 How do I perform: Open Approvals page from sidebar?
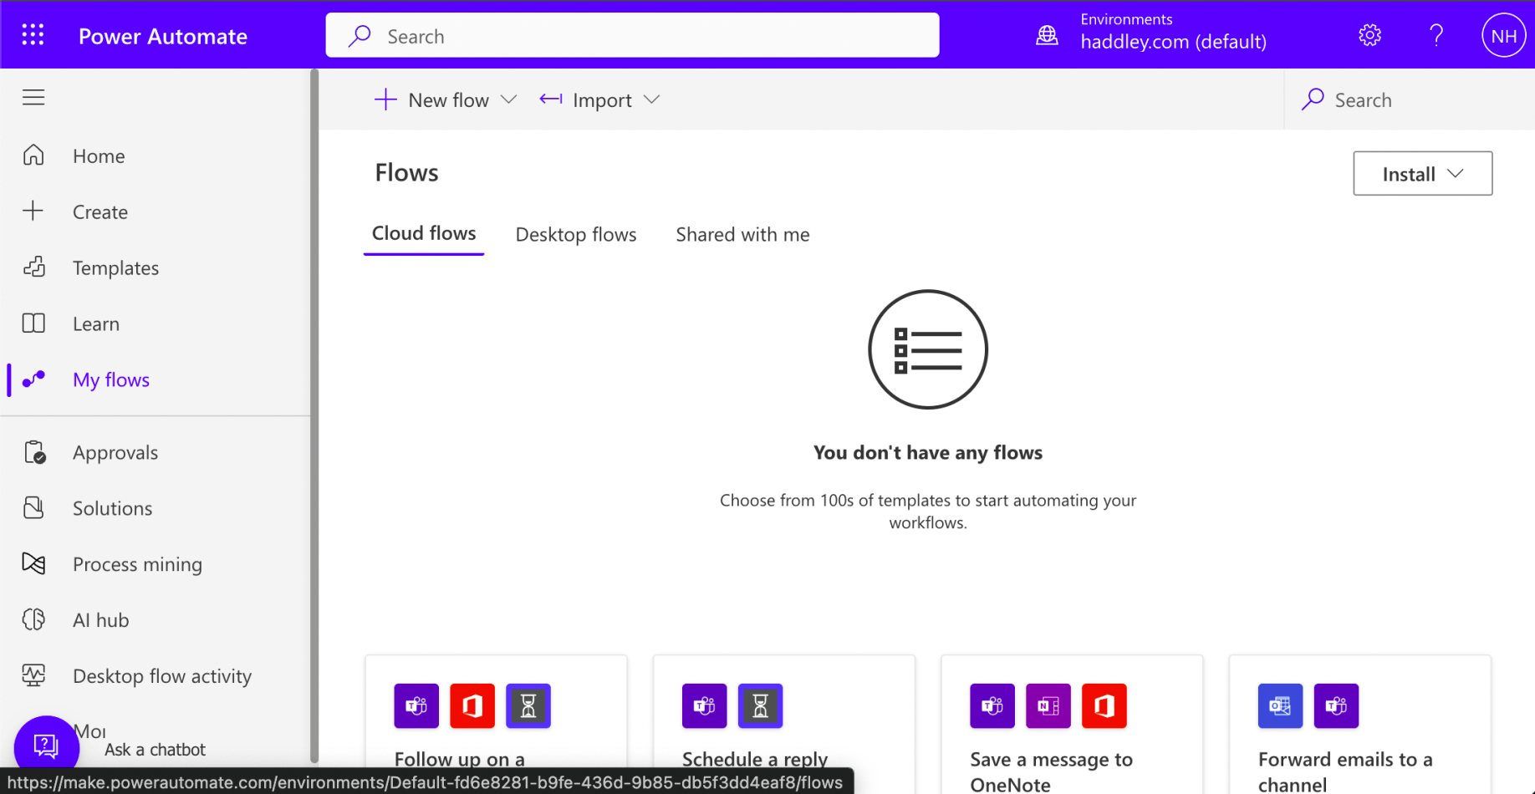pyautogui.click(x=115, y=453)
